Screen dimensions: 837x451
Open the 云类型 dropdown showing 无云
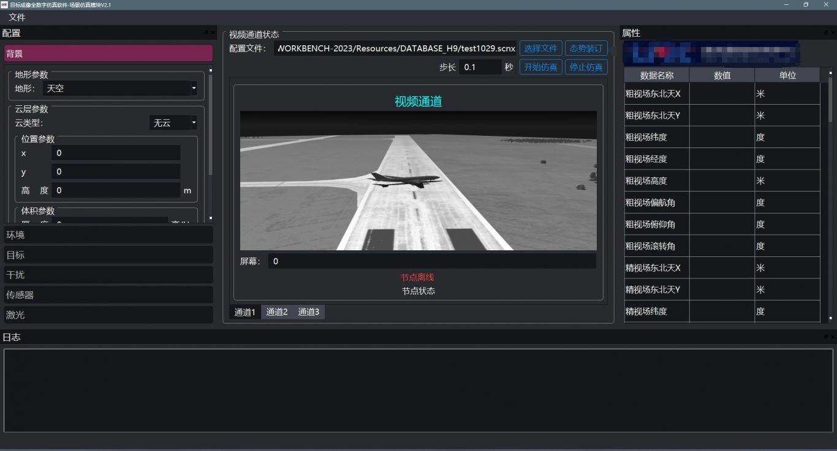(173, 123)
